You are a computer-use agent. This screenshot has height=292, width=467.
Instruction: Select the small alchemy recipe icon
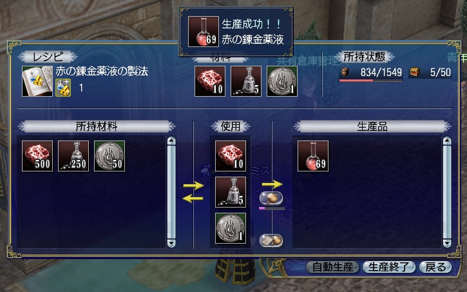(x=63, y=88)
